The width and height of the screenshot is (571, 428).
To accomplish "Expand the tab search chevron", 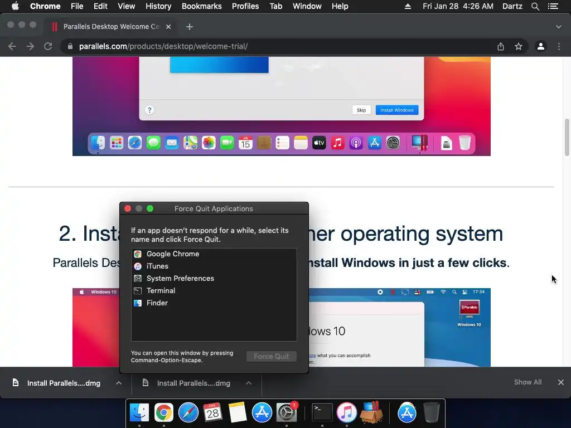I will pos(559,27).
